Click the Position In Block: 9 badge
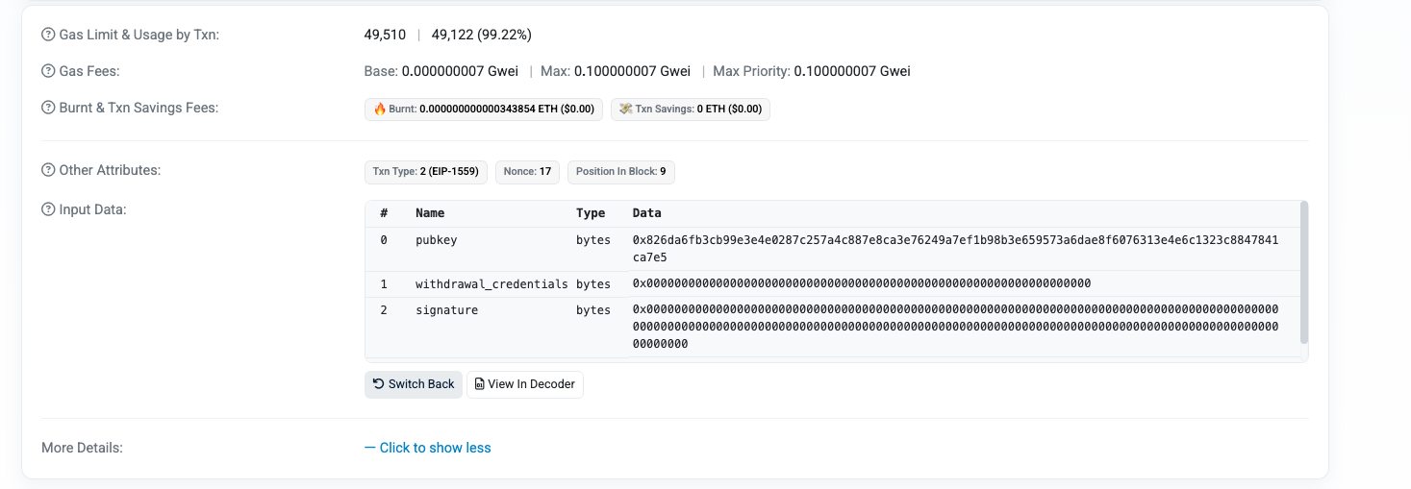 [621, 172]
